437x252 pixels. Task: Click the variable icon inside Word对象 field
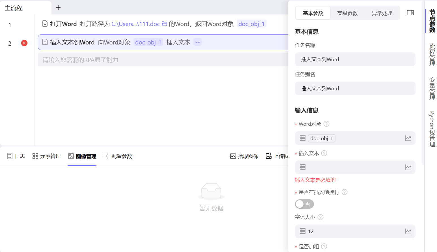click(x=302, y=138)
